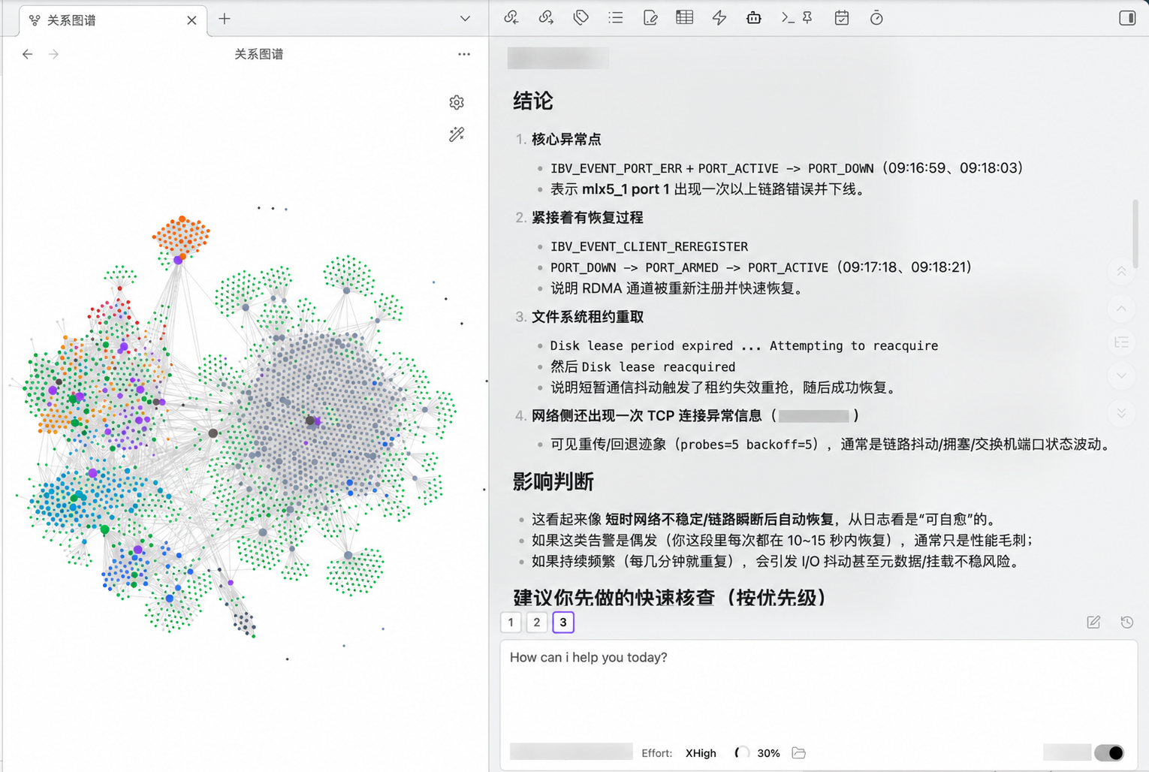Image resolution: width=1149 pixels, height=772 pixels.
Task: Toggle the switch in chat input corner
Action: tap(1109, 752)
